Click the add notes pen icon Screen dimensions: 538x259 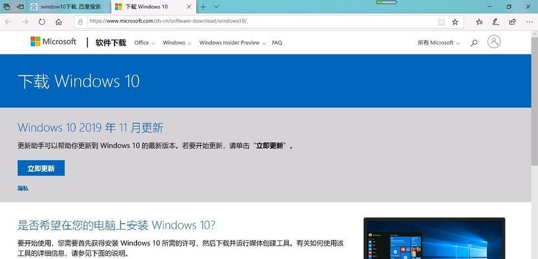[x=495, y=22]
